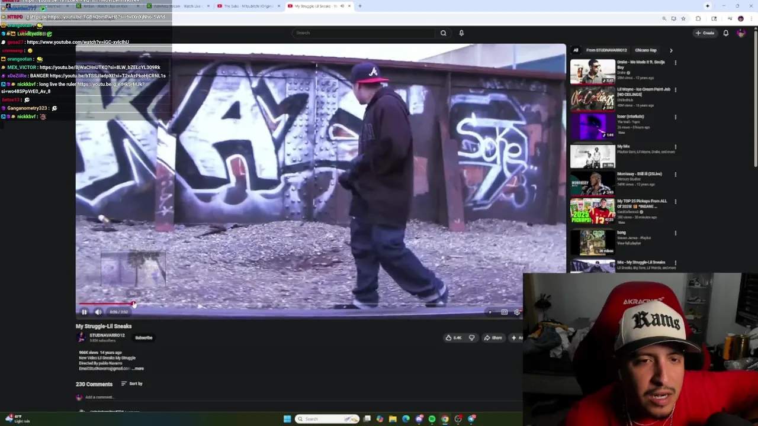Click the 230 Comments heading

(x=94, y=384)
